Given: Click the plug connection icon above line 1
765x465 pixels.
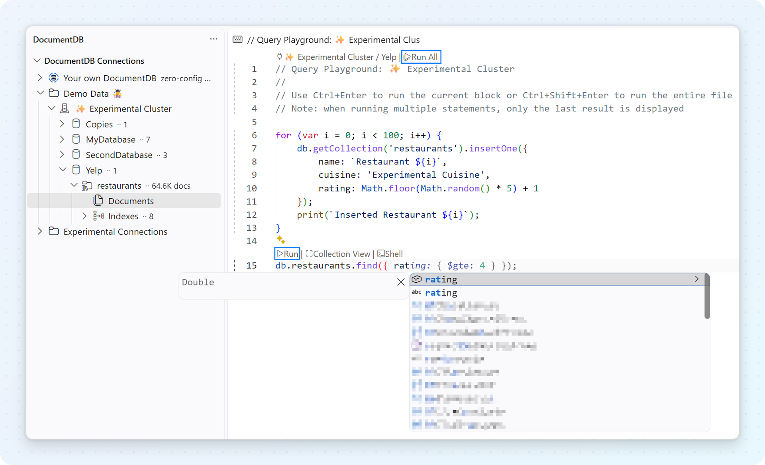Looking at the screenshot, I should [280, 57].
